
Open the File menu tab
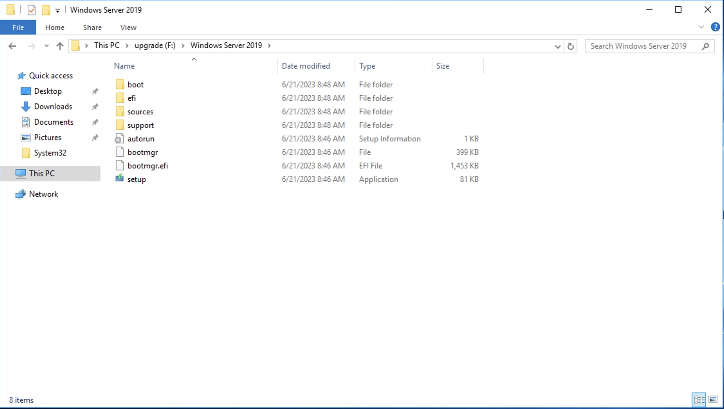pos(18,27)
